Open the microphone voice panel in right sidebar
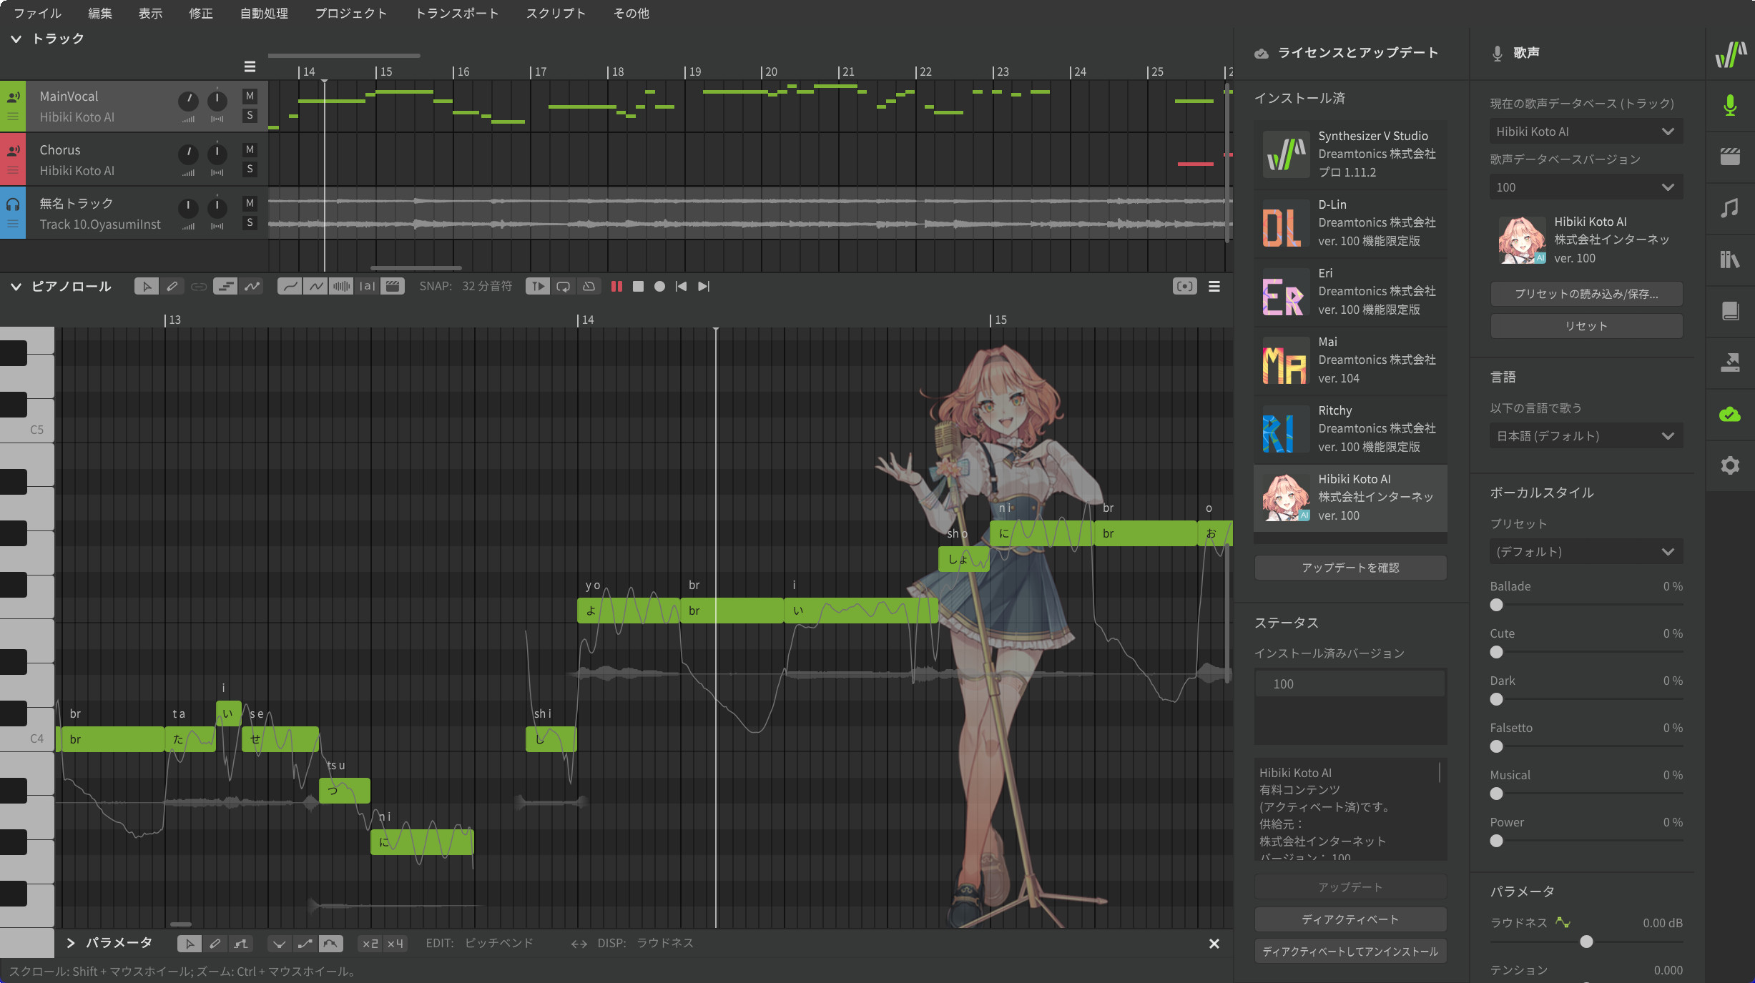Screen dimensions: 1755x983 click(x=1730, y=105)
